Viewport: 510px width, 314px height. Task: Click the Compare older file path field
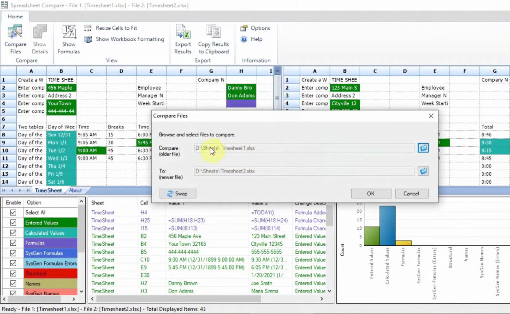304,148
